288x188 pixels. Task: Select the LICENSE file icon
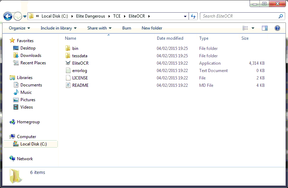click(x=68, y=78)
